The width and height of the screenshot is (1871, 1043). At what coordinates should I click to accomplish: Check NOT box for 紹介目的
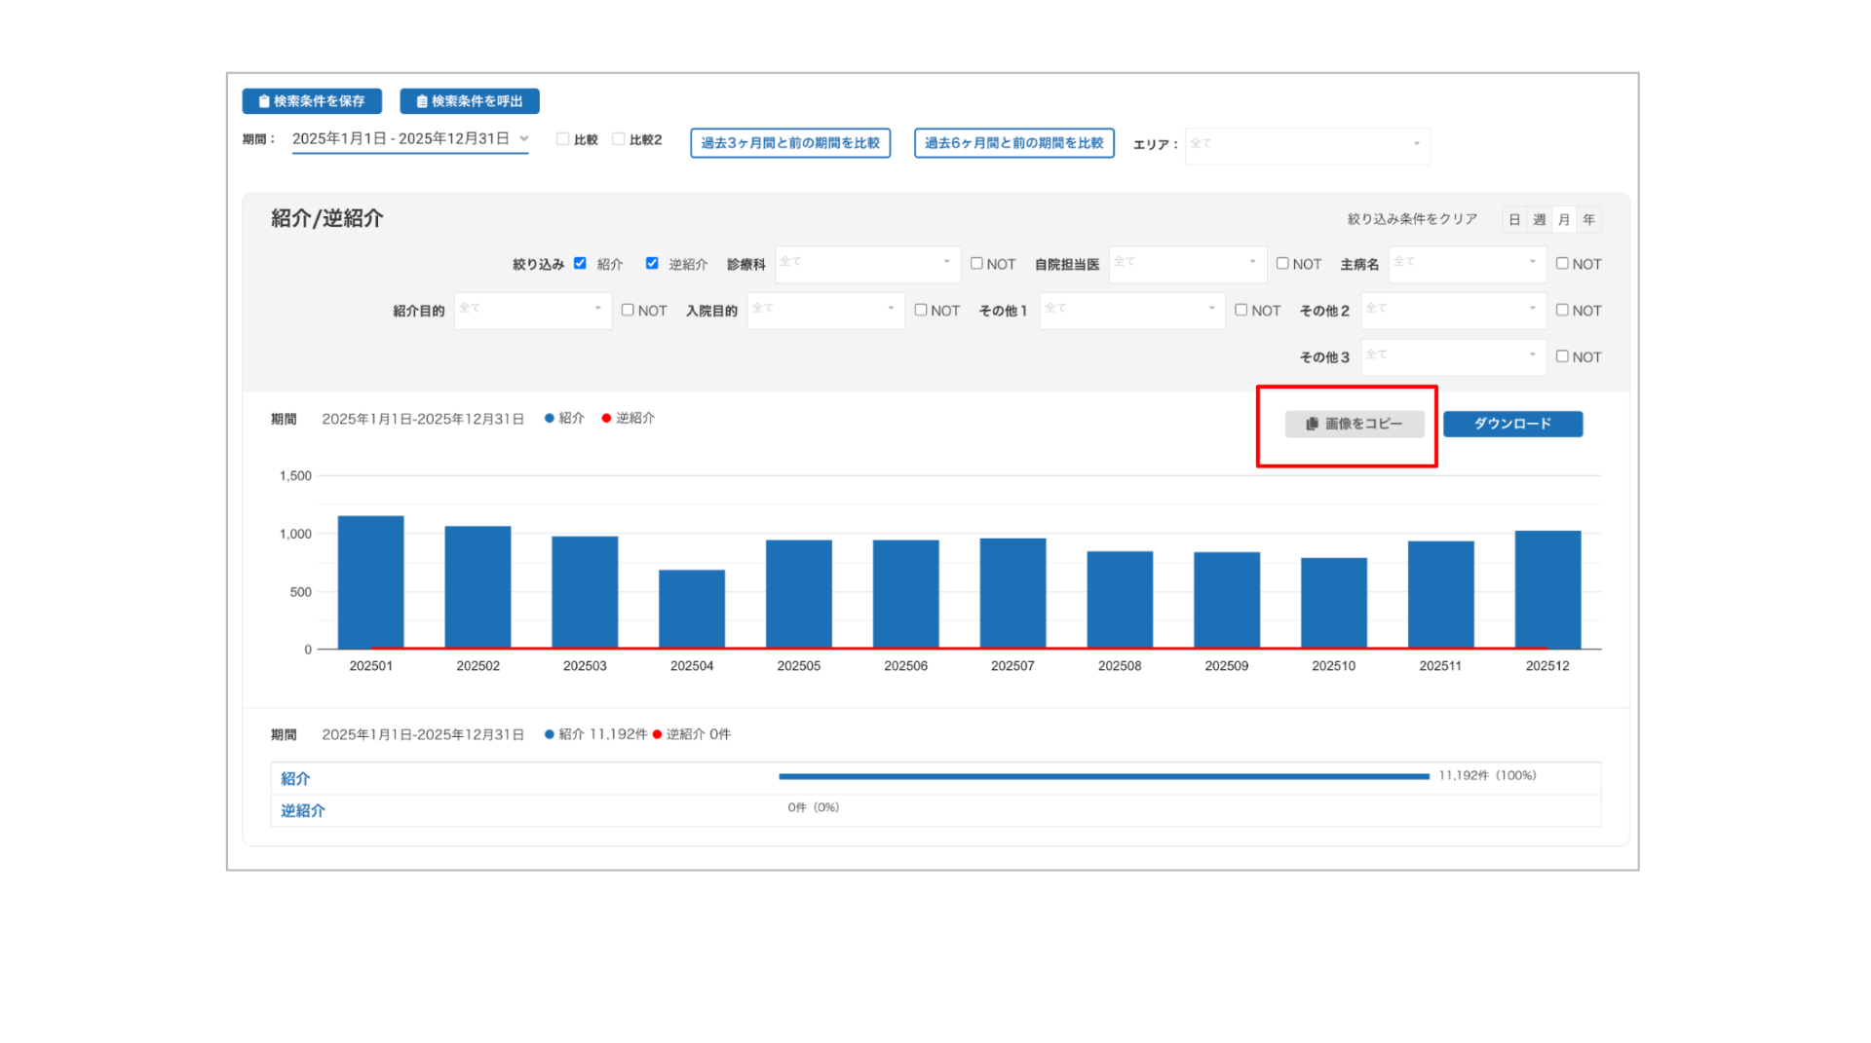[x=628, y=310]
